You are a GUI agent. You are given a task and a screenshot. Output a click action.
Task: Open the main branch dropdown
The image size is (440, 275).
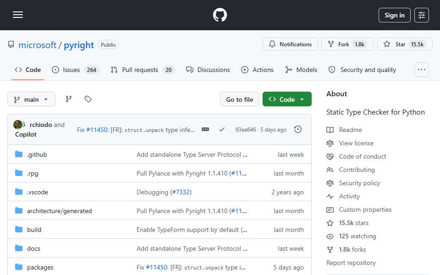32,99
